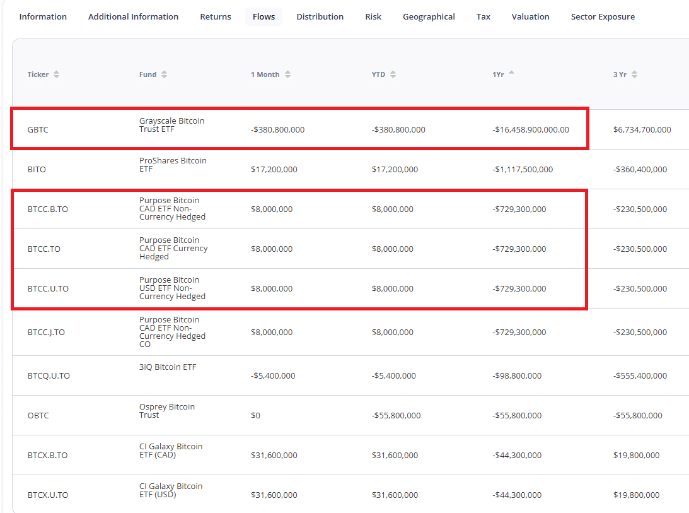Go to the Distribution tab
Screen dimensions: 689x513
tap(320, 17)
